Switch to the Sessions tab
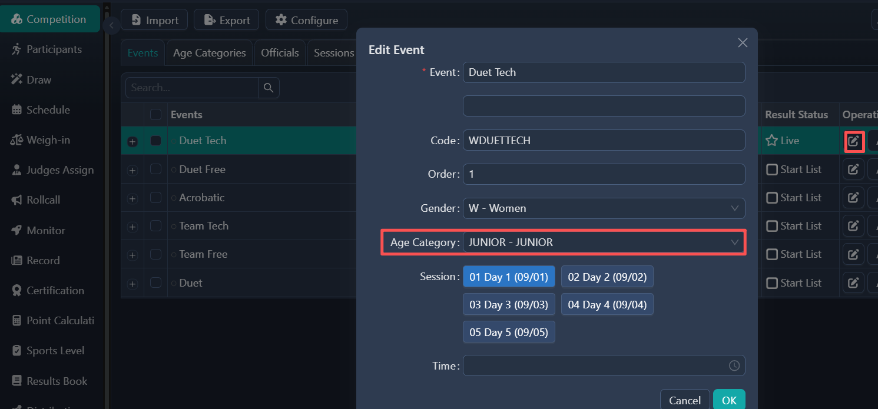Screen dimensions: 878x409 pyautogui.click(x=333, y=53)
